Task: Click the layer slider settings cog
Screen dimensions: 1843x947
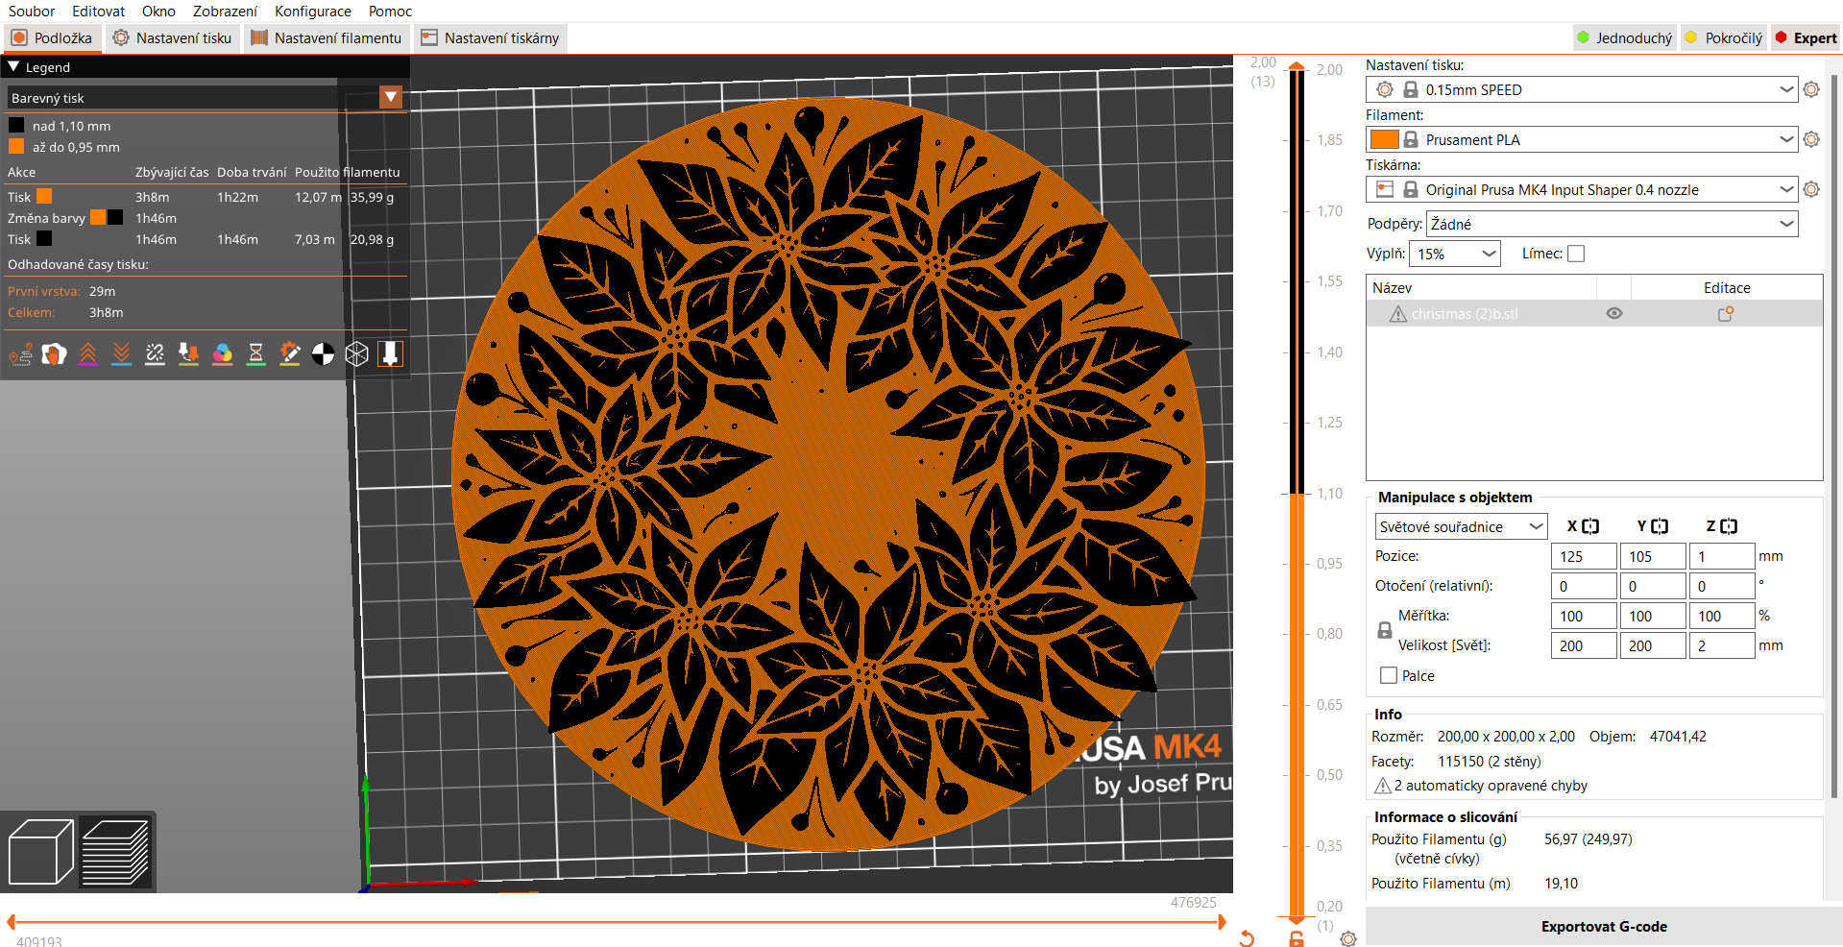Action: [x=1348, y=938]
